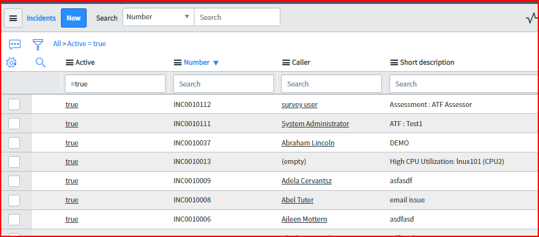
Task: Expand the Number search field dropdown
Action: (158, 17)
